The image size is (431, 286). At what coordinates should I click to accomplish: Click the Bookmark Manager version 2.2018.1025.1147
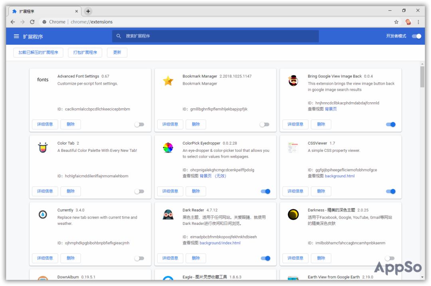[x=235, y=76]
